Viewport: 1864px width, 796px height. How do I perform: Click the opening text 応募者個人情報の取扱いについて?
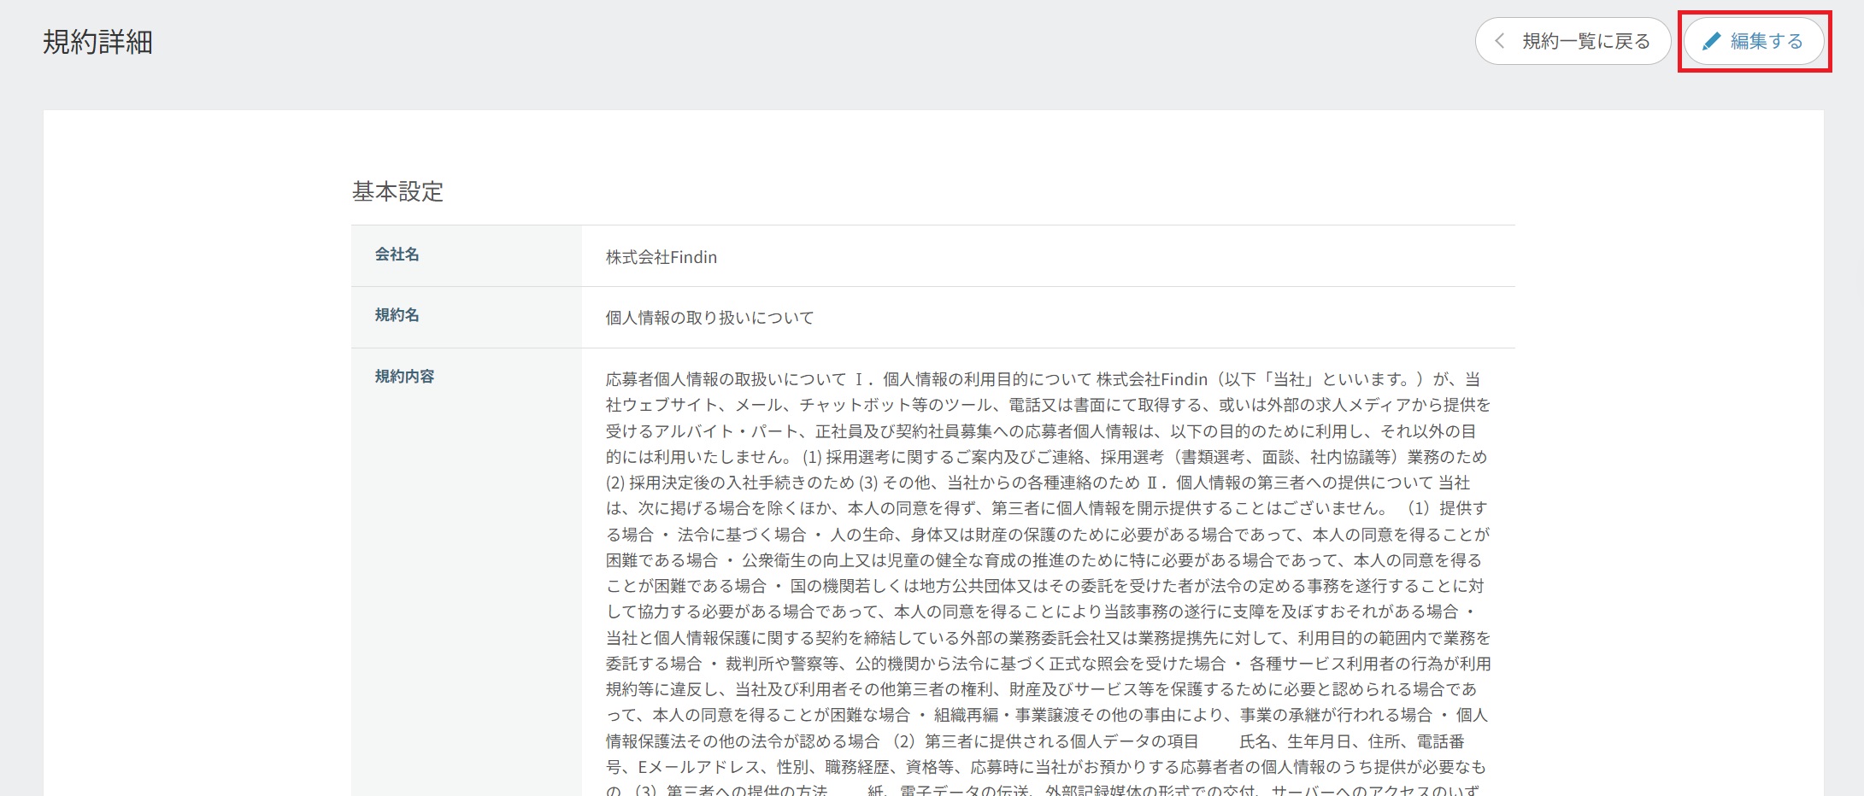click(726, 379)
